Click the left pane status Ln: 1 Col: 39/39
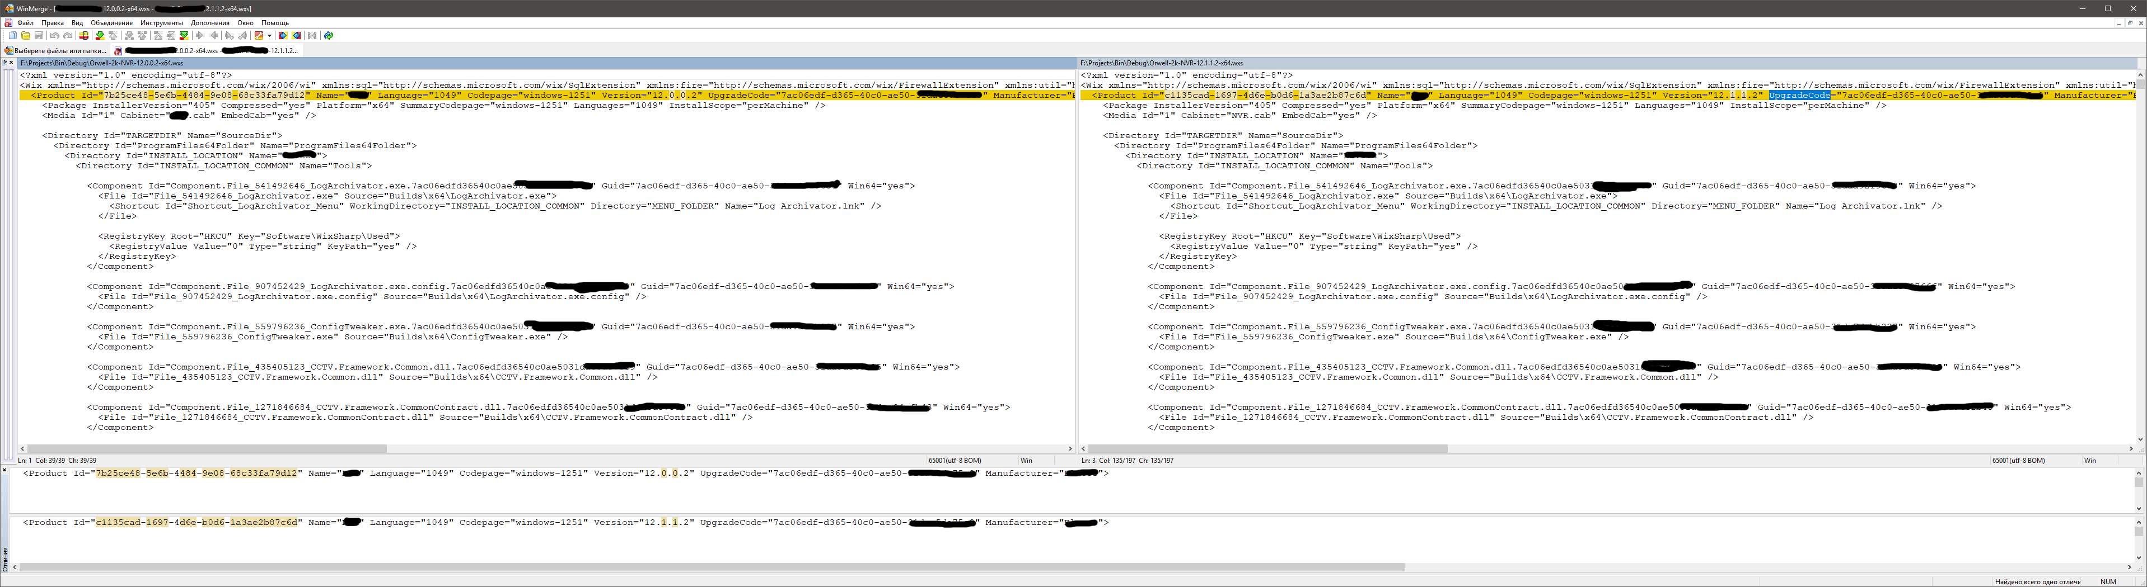Viewport: 2147px width, 587px height. (x=58, y=461)
